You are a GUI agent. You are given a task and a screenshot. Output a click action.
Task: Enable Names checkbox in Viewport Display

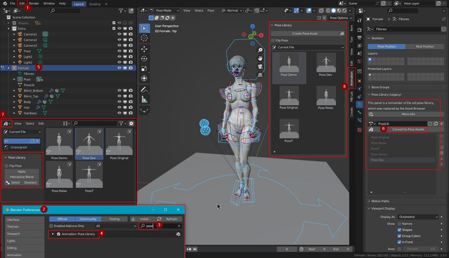pos(399,224)
